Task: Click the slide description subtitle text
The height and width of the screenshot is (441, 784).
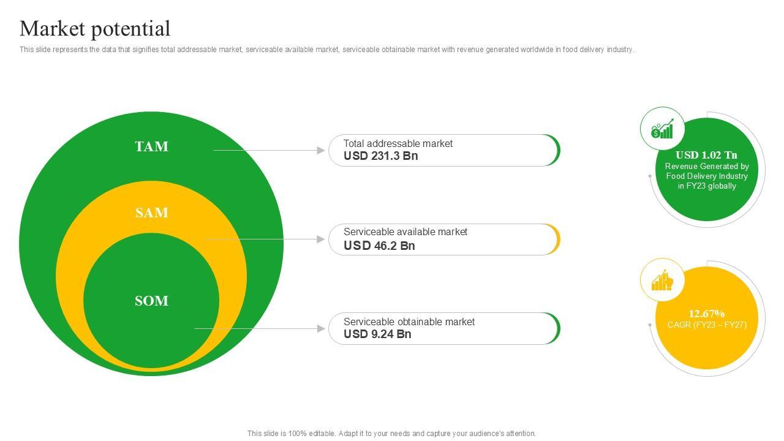Action: (326, 50)
